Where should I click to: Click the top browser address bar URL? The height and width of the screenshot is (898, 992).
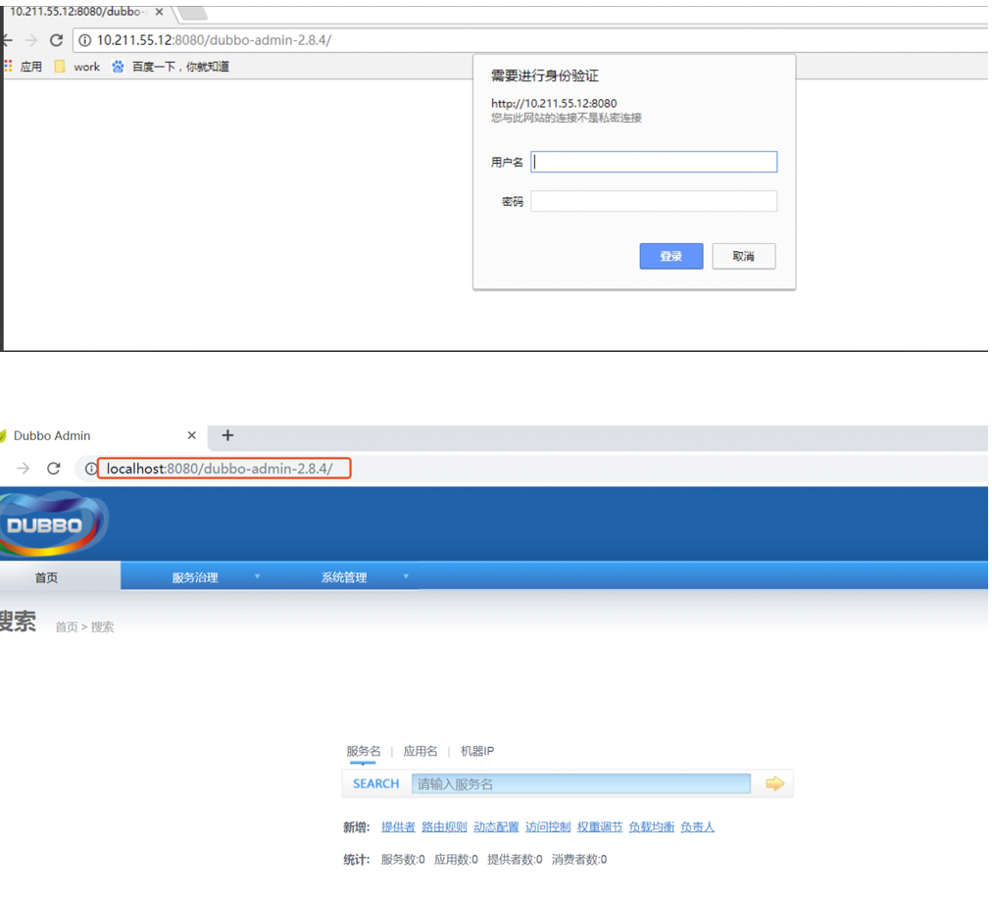tap(214, 40)
